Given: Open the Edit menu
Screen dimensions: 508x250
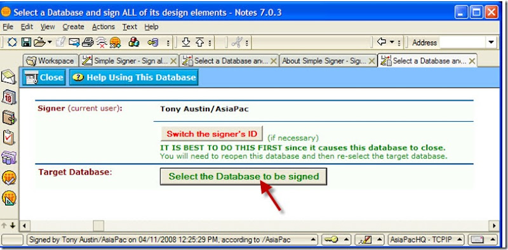Looking at the screenshot, I should pyautogui.click(x=27, y=27).
